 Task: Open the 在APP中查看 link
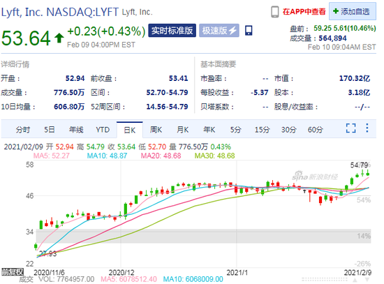click(304, 11)
